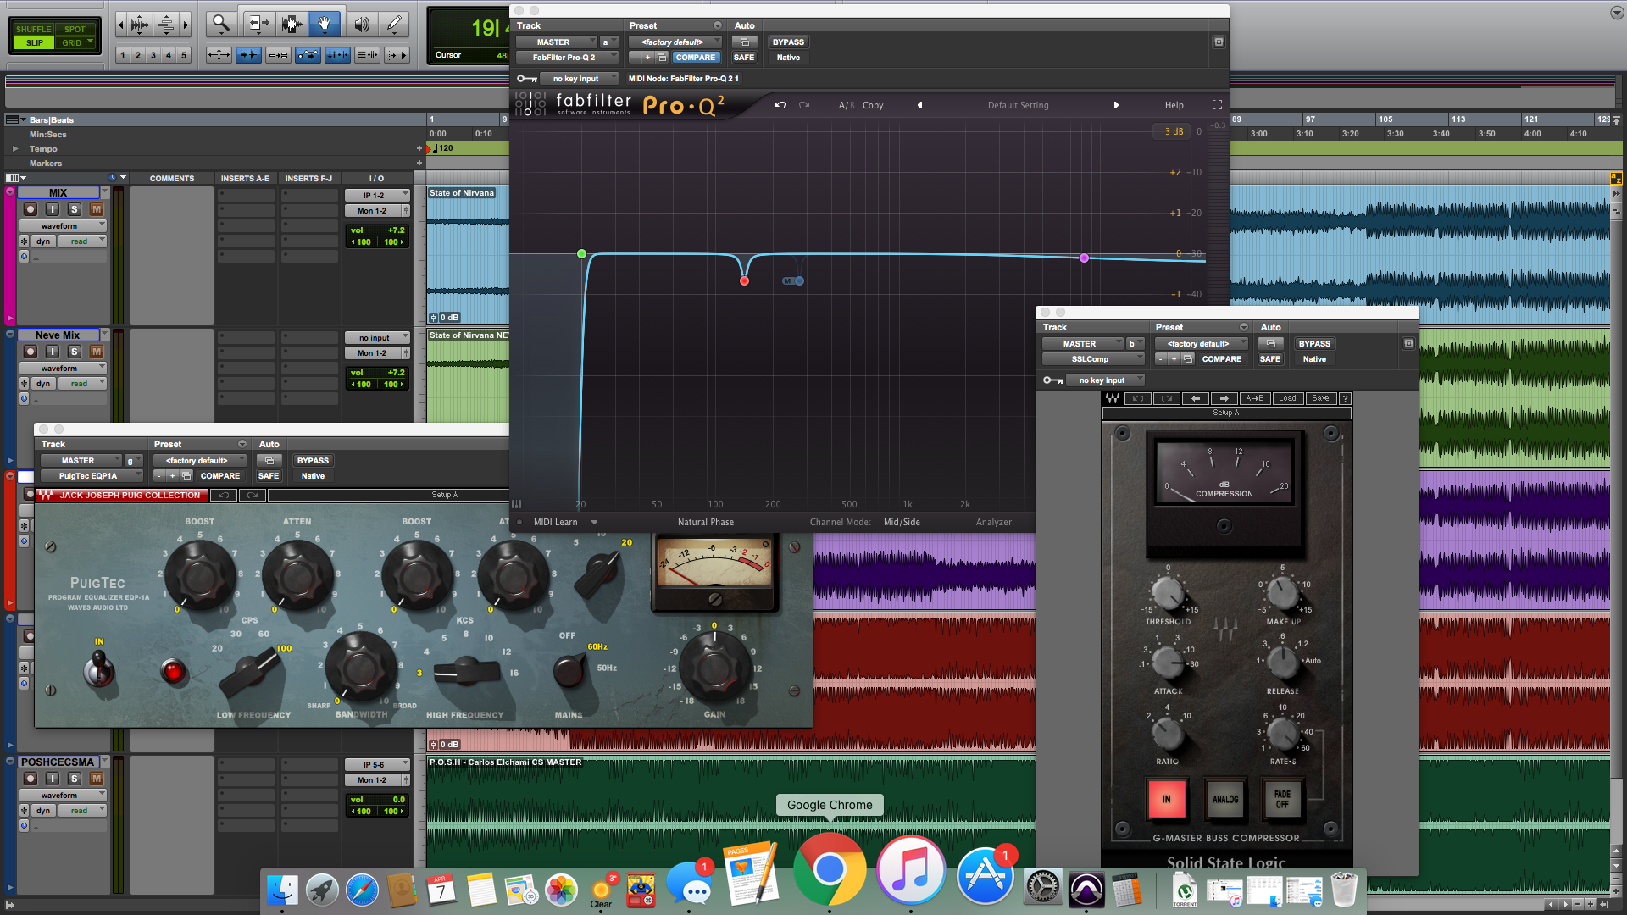
Task: Click COMPARE on the PuigTec plugin header
Action: [219, 476]
